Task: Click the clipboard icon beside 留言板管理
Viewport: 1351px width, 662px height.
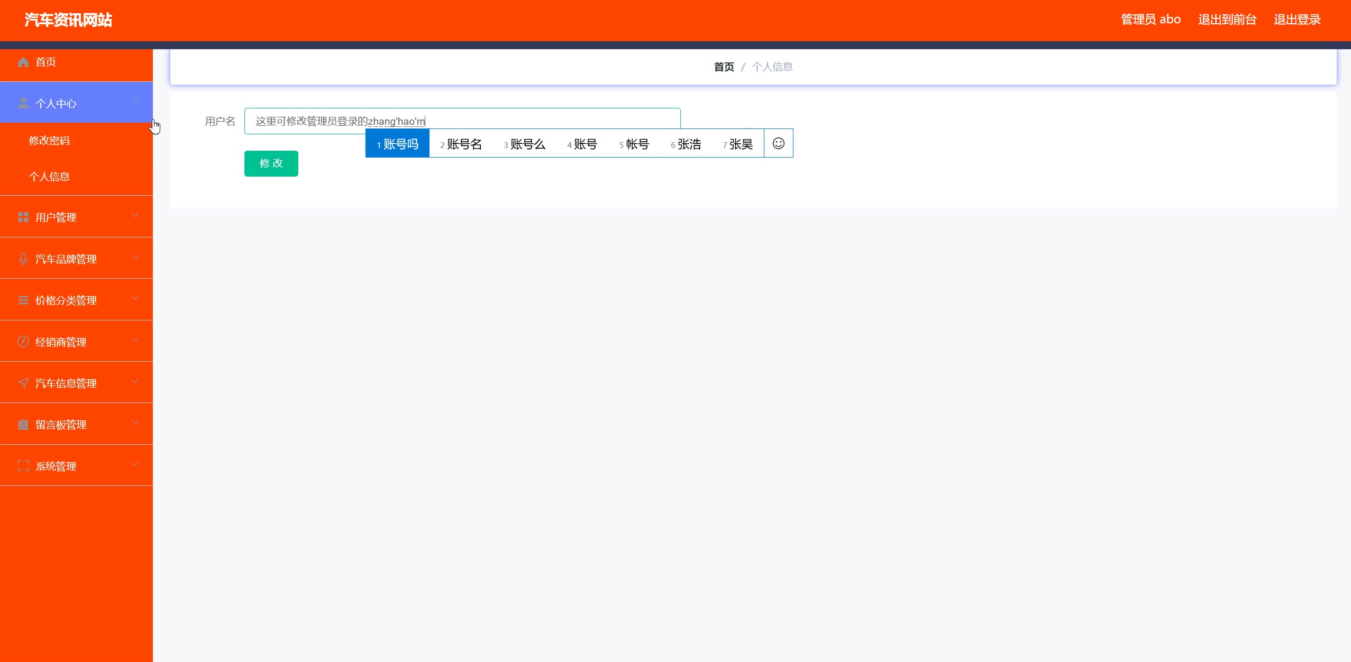Action: tap(23, 425)
